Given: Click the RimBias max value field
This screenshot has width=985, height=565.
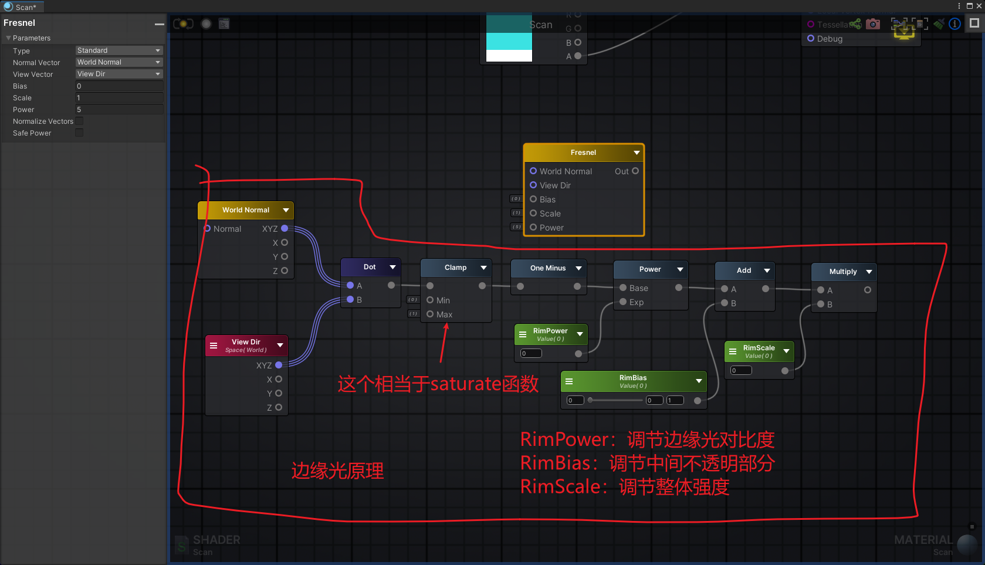Looking at the screenshot, I should [675, 401].
